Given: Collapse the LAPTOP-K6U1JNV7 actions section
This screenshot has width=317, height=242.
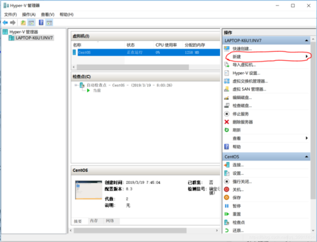Looking at the screenshot, I should pos(307,41).
